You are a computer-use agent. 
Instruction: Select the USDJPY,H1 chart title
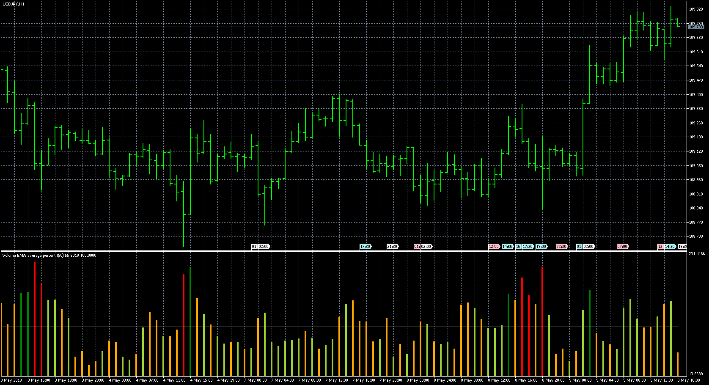[x=13, y=4]
